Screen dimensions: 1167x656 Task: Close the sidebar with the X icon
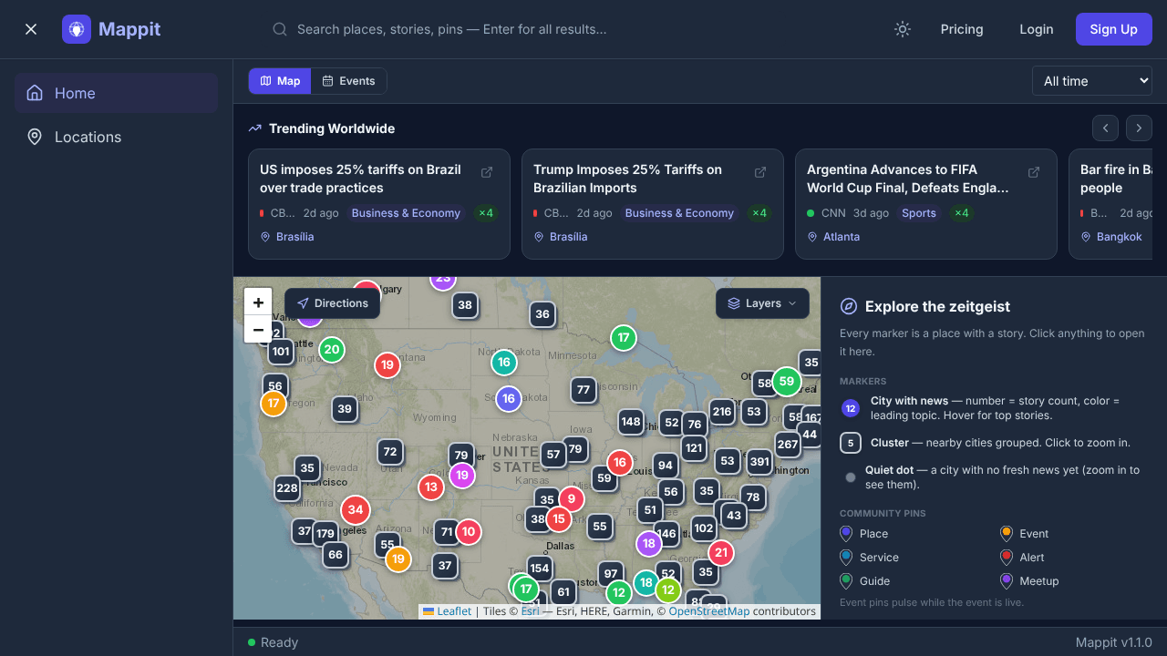tap(31, 29)
